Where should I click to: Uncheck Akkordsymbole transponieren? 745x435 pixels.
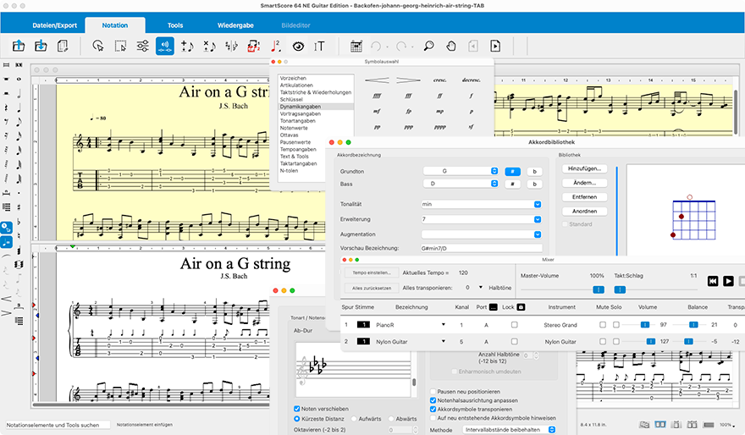click(433, 409)
